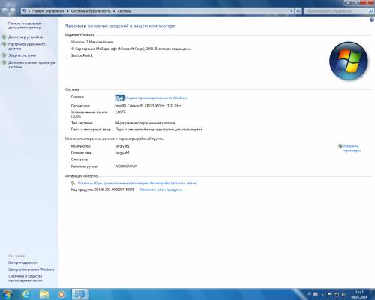Open Remote access settings link

[27, 46]
